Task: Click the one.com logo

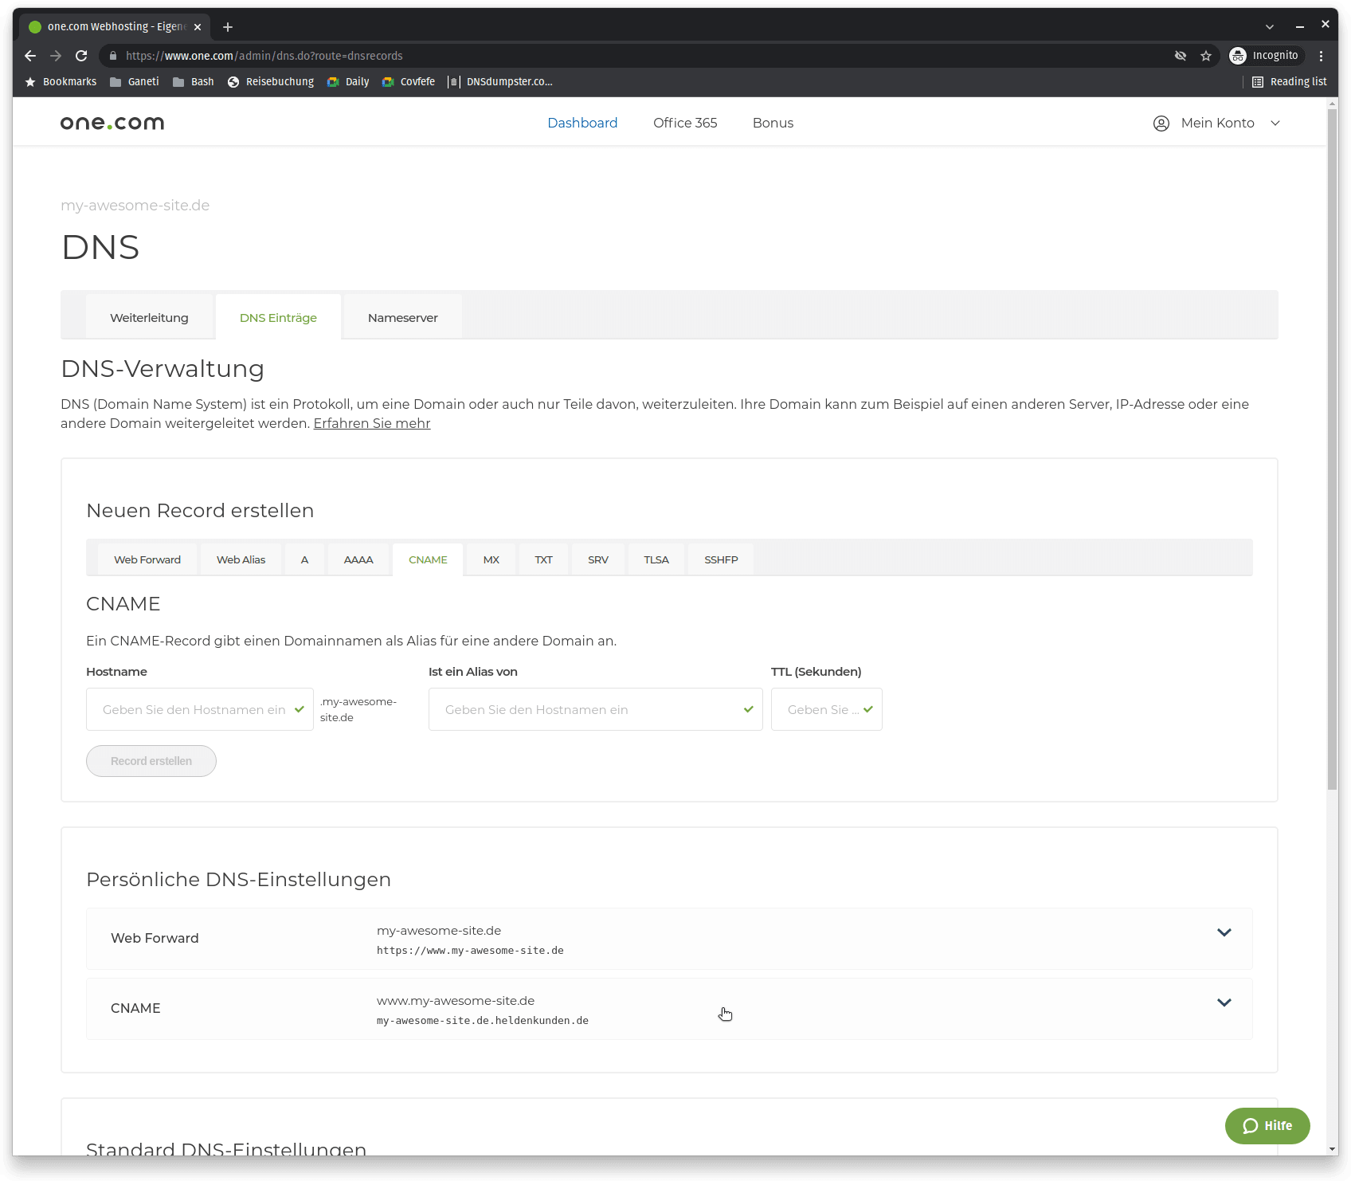Action: tap(112, 123)
